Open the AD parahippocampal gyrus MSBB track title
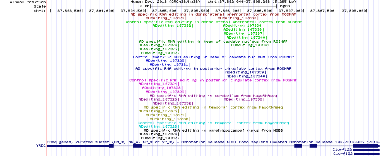This screenshot has width=380, height=156. [x=213, y=130]
